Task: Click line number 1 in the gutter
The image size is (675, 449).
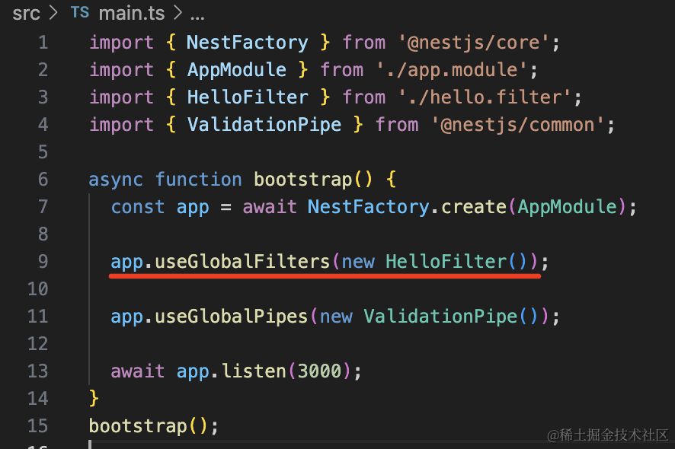Action: (42, 43)
